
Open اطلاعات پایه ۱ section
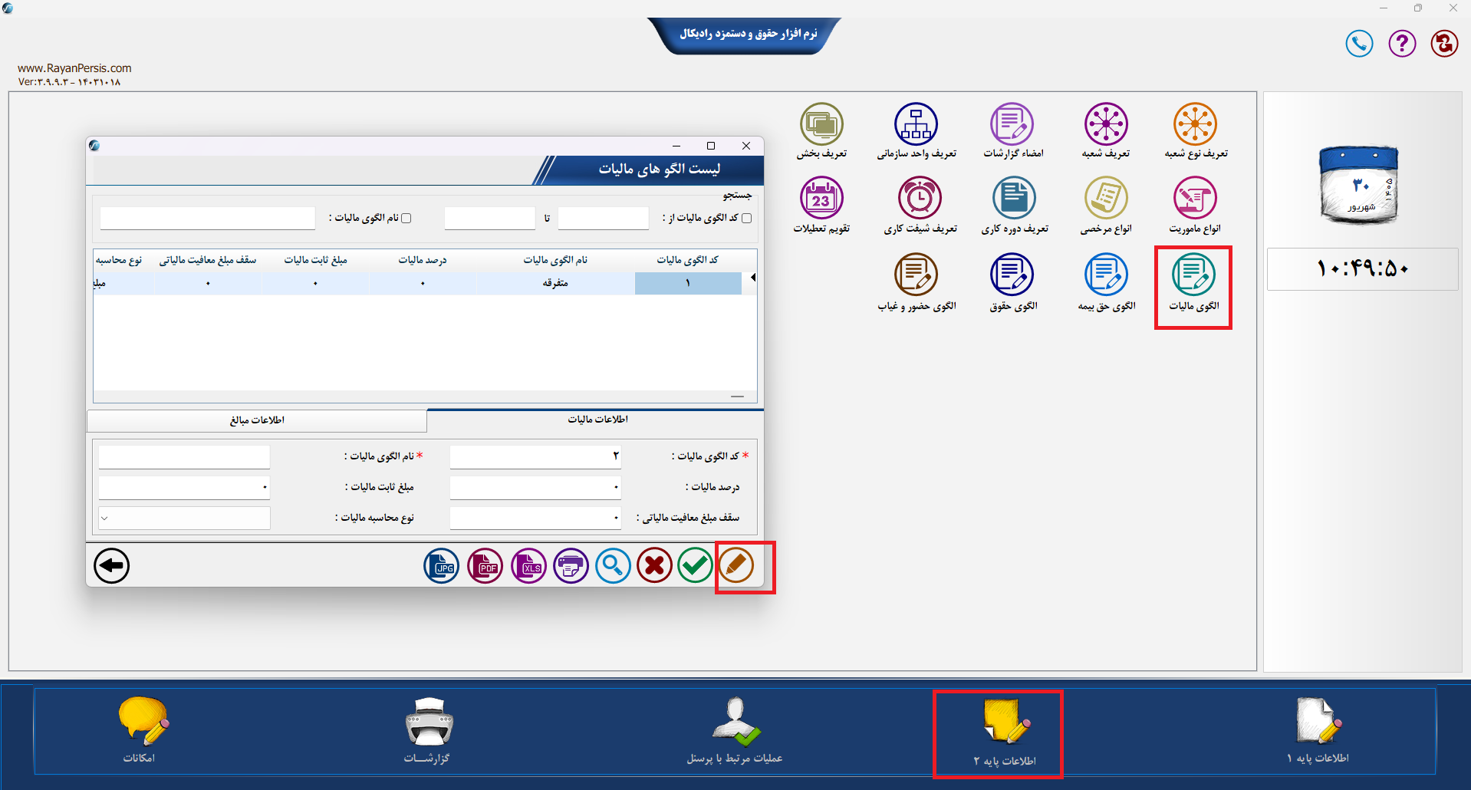pos(1318,730)
